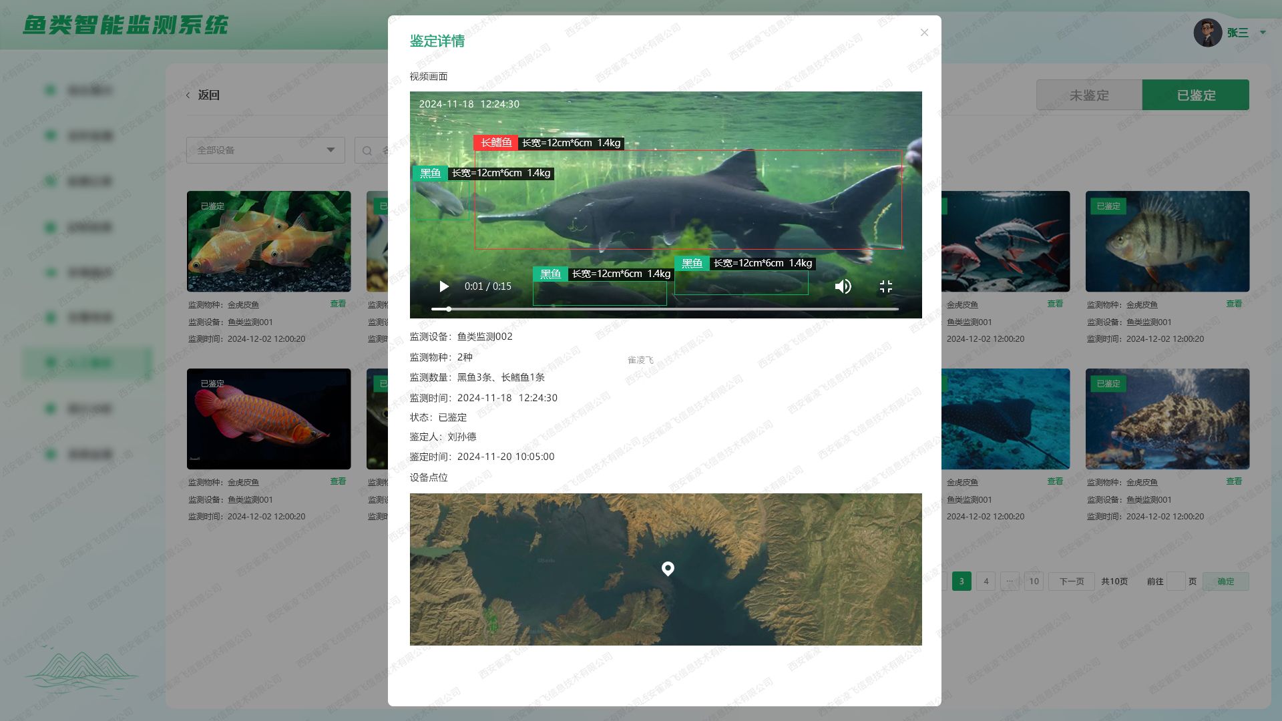This screenshot has height=721, width=1282.
Task: Click the back chevron beside 返回
Action: [x=188, y=95]
